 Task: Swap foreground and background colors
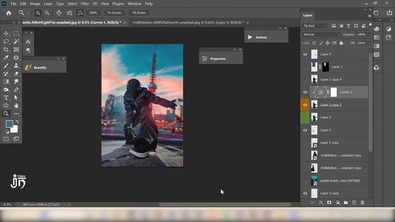(x=17, y=121)
